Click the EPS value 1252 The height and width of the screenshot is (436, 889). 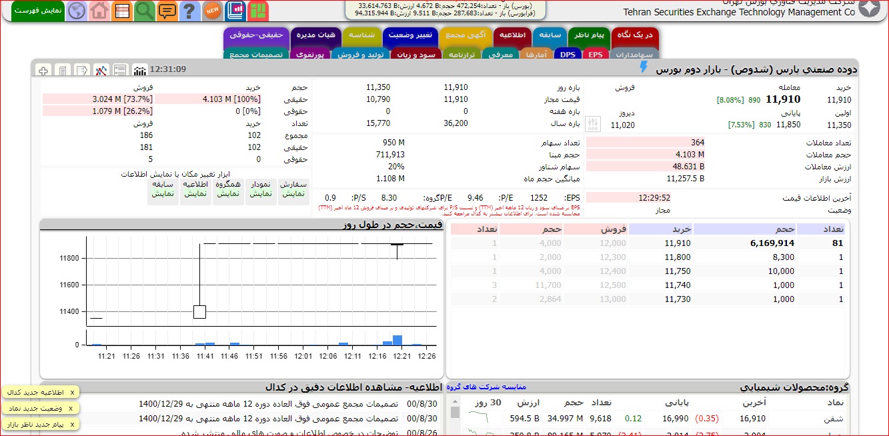point(539,197)
